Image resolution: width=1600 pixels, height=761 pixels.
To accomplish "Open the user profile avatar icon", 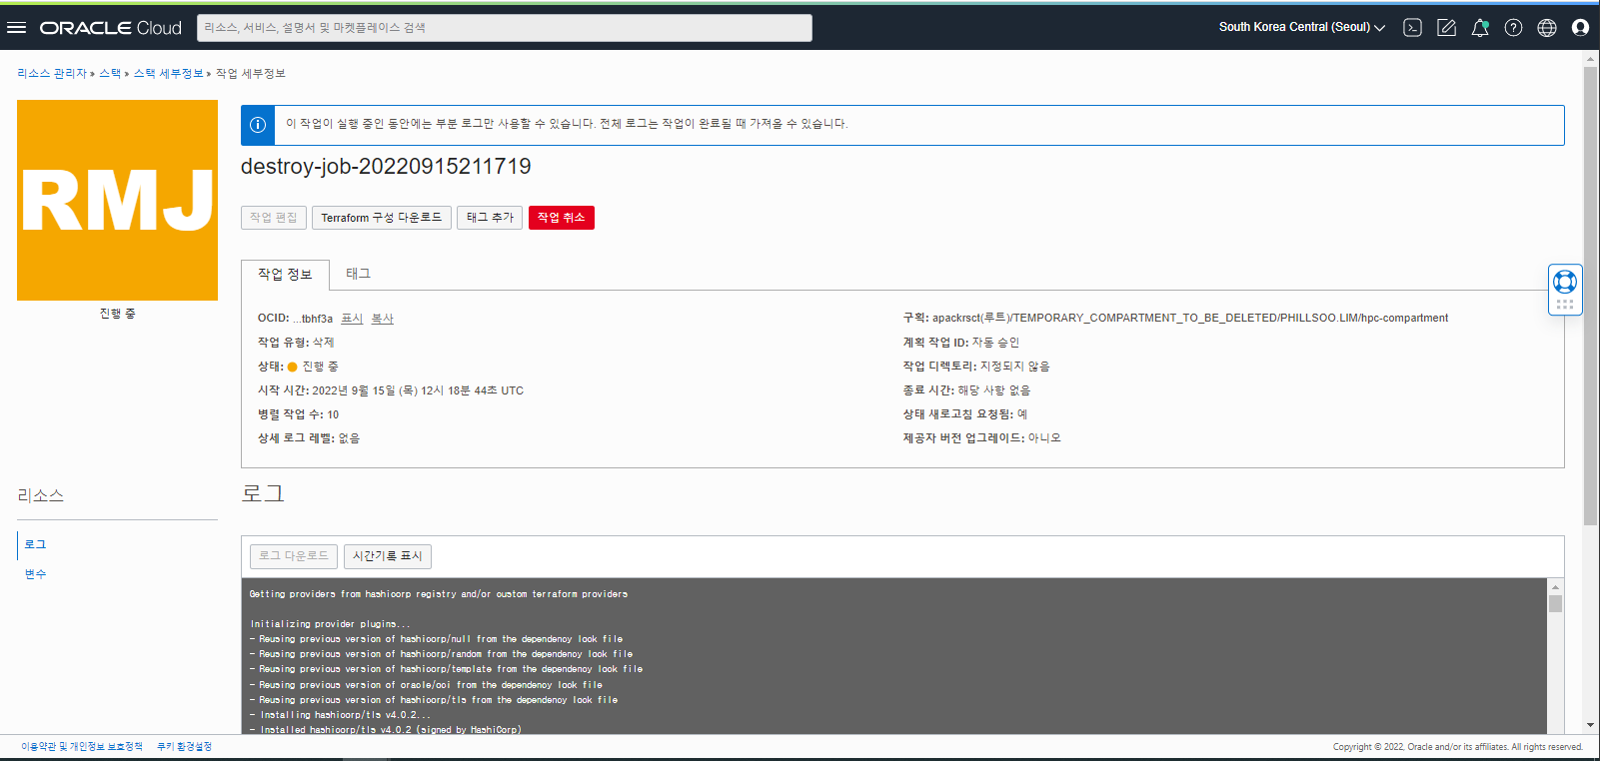I will point(1580,28).
